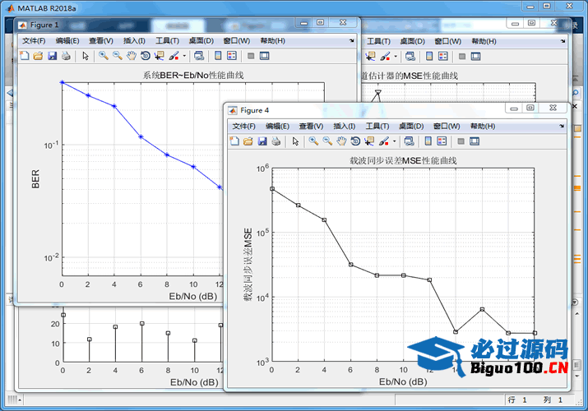
Task: Dock Figure 4 using menu bar arrow
Action: 562,127
